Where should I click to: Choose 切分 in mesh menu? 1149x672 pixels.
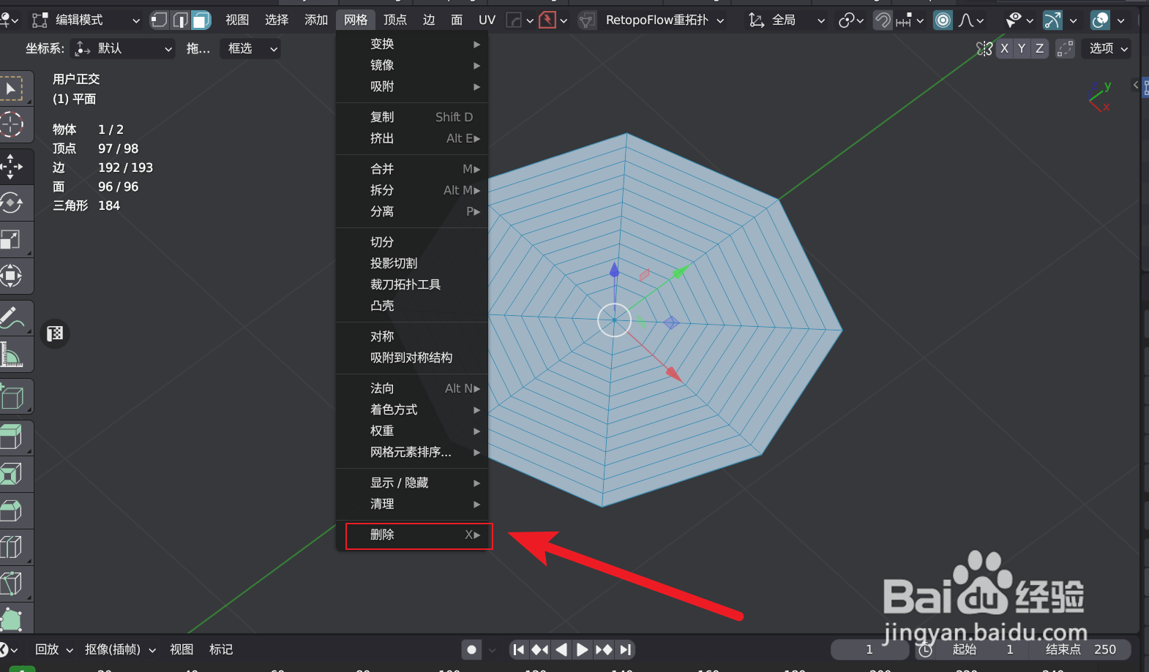412,242
